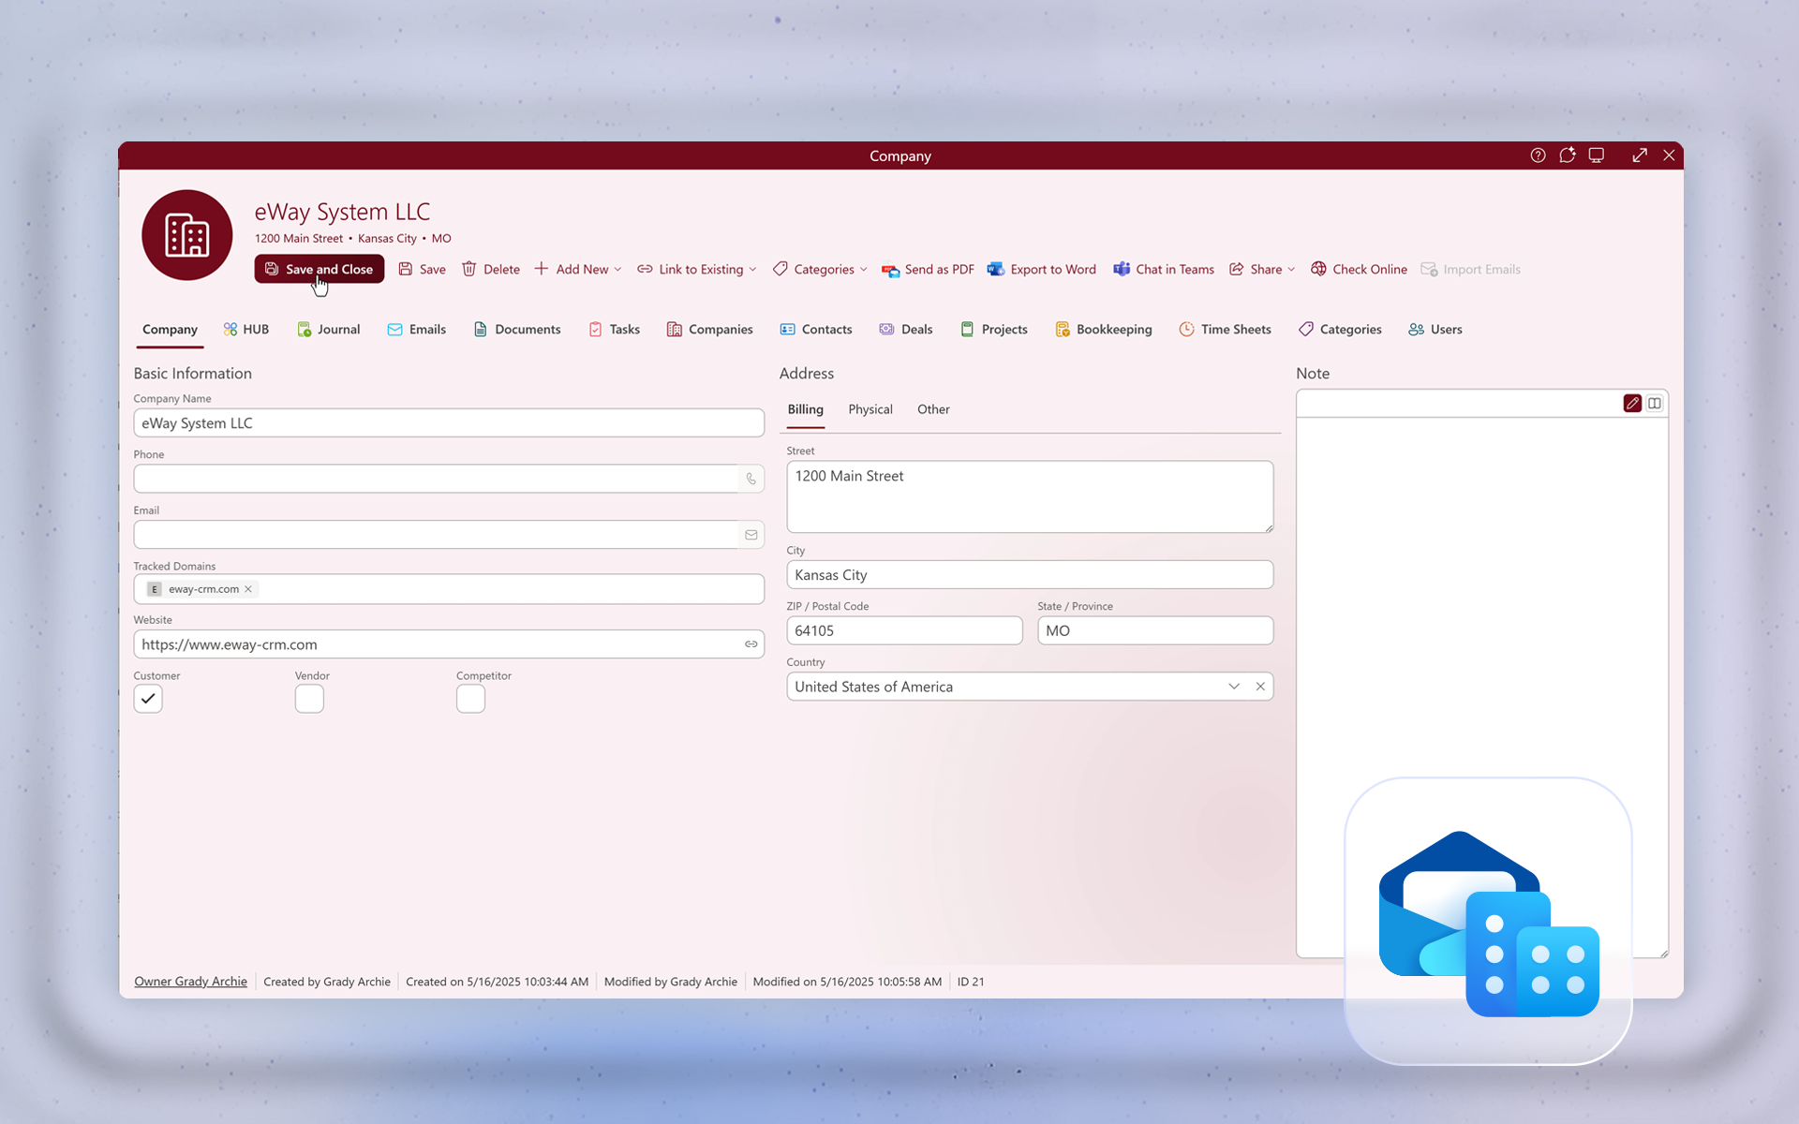Open the Users tab
Screen dimensions: 1799x1124
[x=1435, y=329]
